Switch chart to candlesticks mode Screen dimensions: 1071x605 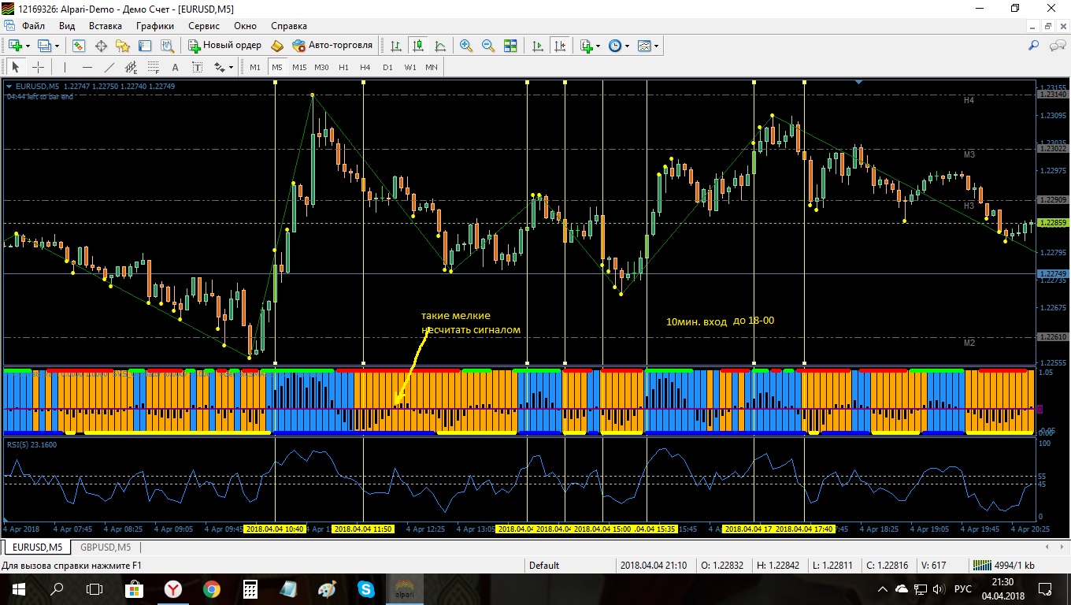(418, 46)
